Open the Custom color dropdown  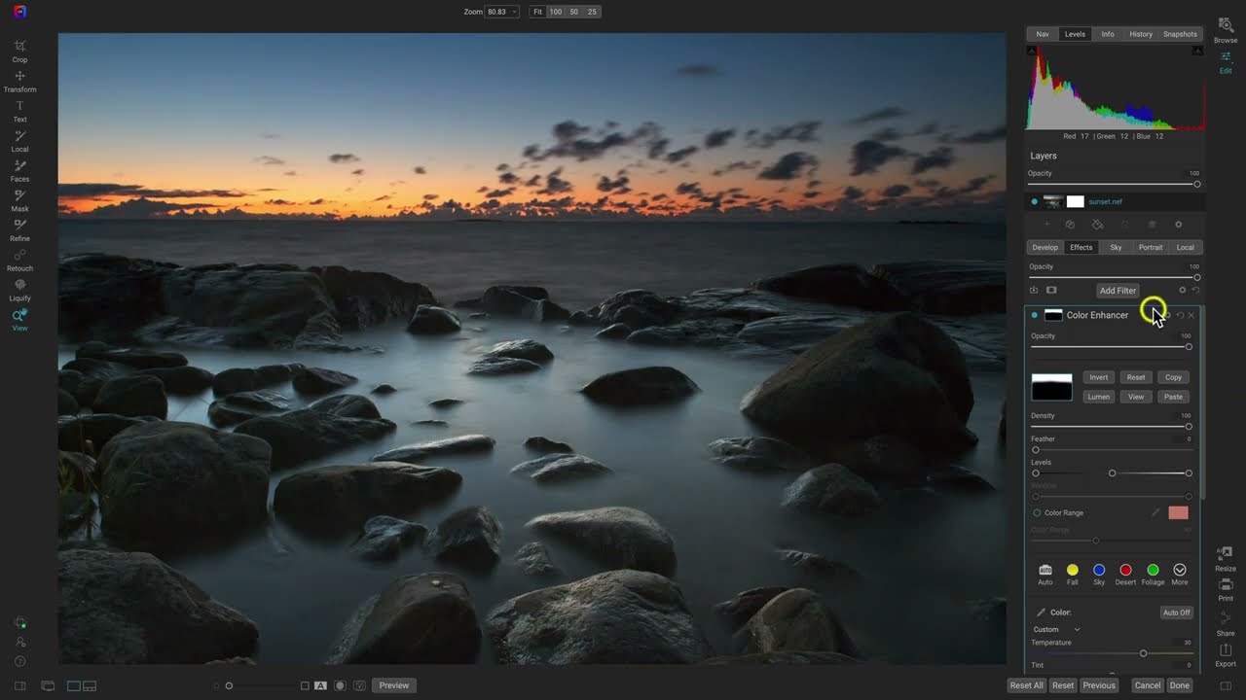click(1056, 629)
